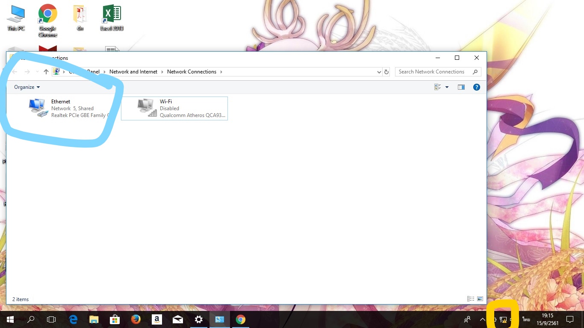The image size is (584, 328).
Task: Expand the chevron after Network Connections
Action: [221, 72]
